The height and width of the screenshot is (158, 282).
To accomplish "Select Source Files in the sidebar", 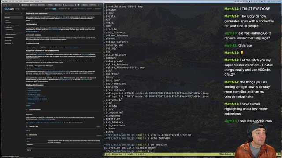I will (8, 40).
